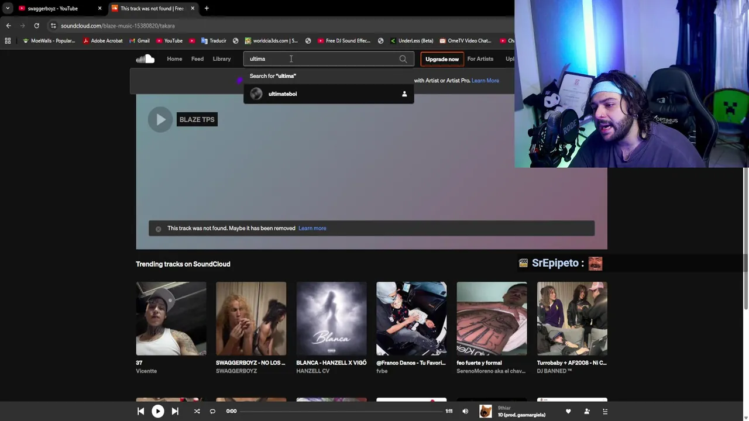
Task: Open a new browser tab
Action: coord(207,8)
